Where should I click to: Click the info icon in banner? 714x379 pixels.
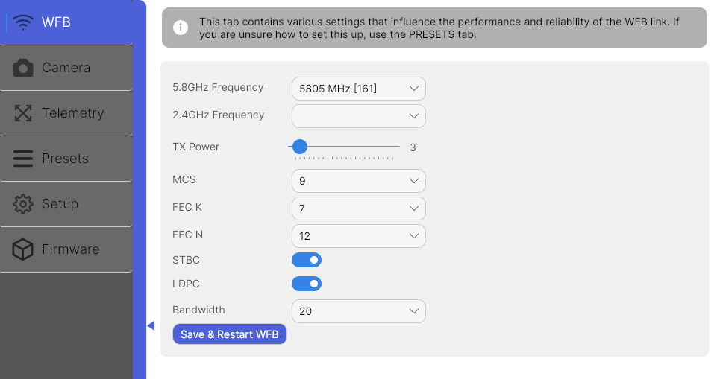coord(181,28)
